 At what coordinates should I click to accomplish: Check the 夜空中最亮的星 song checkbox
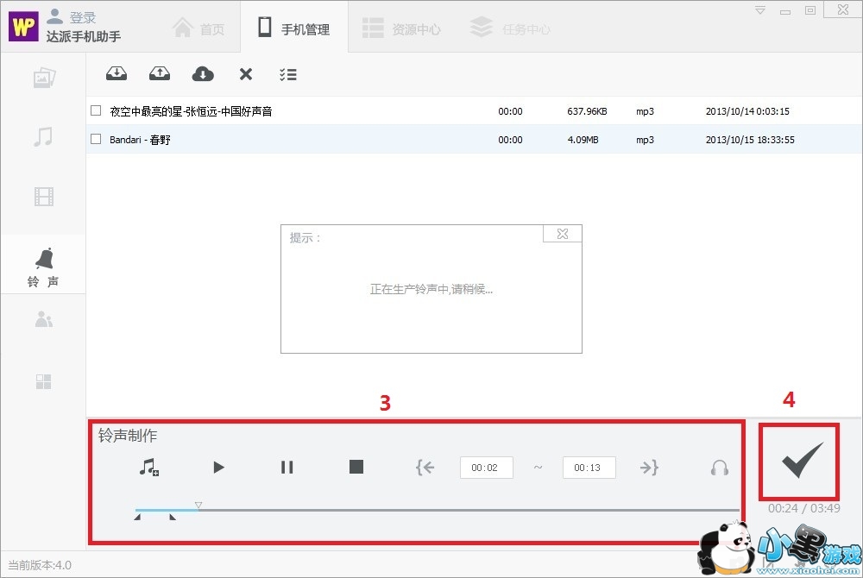96,110
